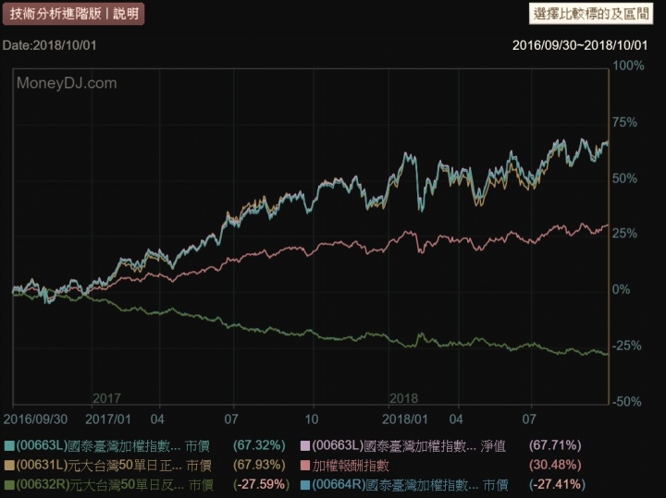Screen dimensions: 666x498
Task: Click pink-lilac swatch for 00663L 淨值
Action: click(305, 446)
